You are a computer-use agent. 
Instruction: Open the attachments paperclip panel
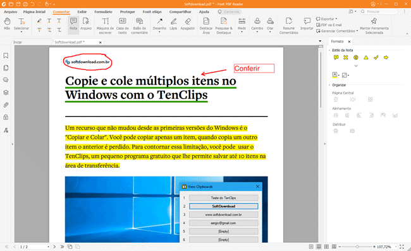(x=6, y=105)
